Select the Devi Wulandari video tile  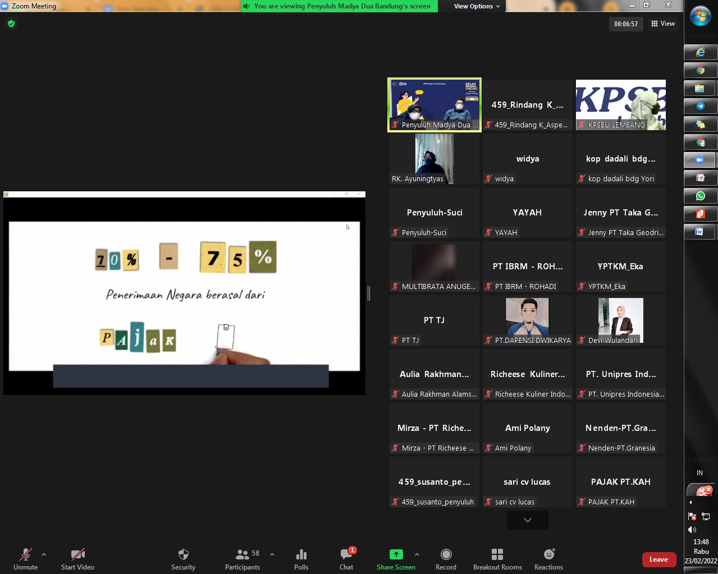tap(620, 320)
